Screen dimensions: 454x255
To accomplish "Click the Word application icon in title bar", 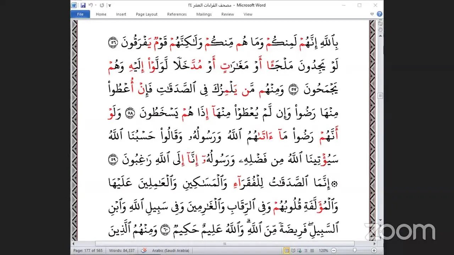I will pyautogui.click(x=74, y=5).
